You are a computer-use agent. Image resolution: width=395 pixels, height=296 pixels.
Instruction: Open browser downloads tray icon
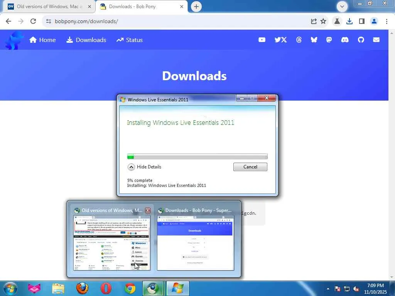click(349, 22)
